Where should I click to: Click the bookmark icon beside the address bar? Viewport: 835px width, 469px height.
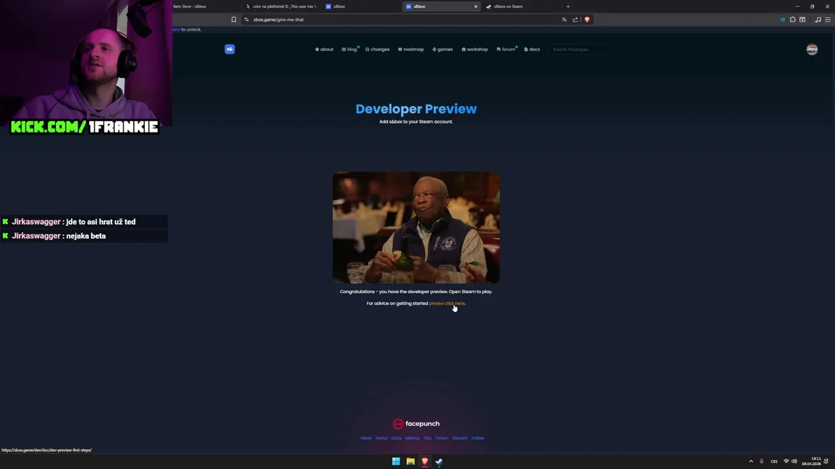click(234, 20)
